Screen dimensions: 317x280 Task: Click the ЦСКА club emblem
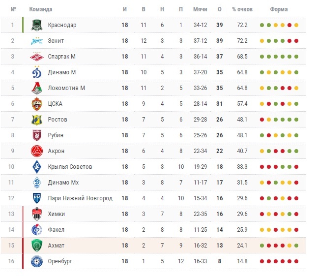(37, 104)
